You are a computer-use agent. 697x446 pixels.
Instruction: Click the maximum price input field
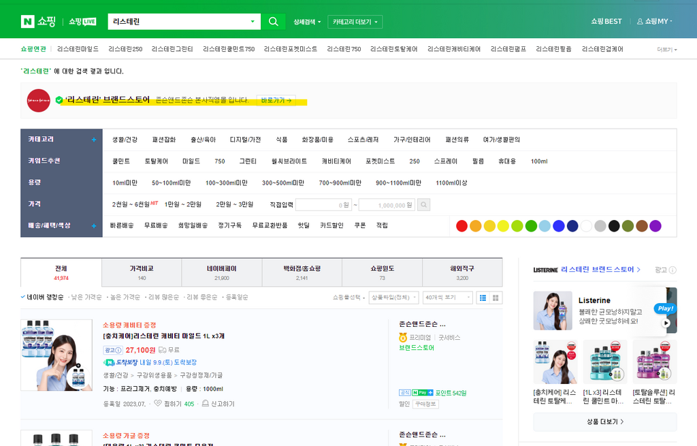pyautogui.click(x=387, y=205)
